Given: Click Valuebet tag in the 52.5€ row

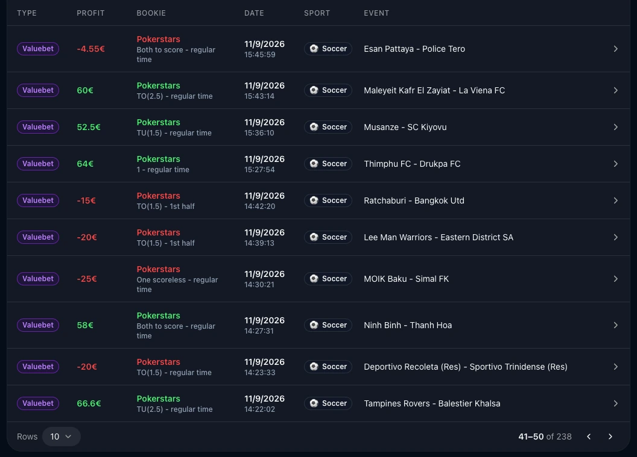Looking at the screenshot, I should coord(38,127).
